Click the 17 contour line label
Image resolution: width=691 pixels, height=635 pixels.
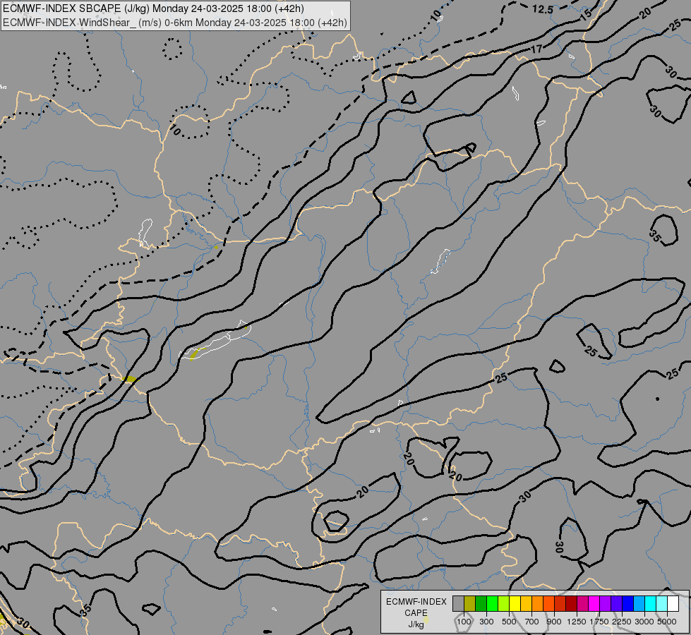(536, 49)
